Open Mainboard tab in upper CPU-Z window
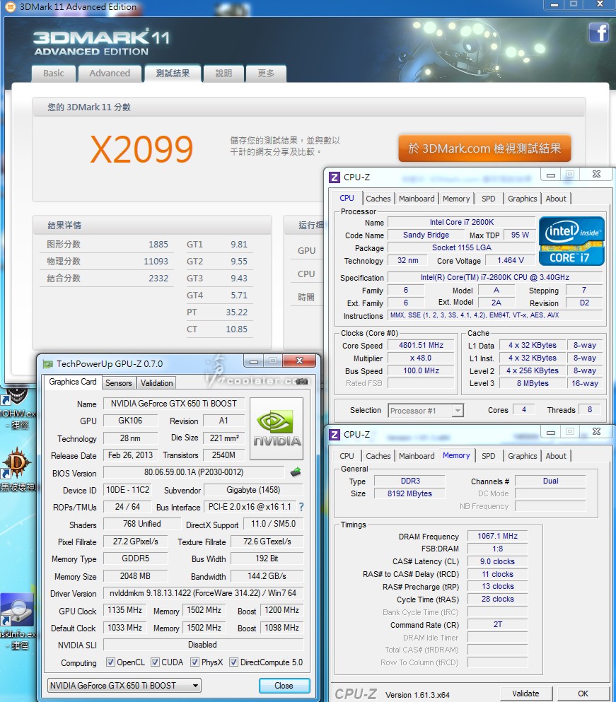The width and height of the screenshot is (616, 702). [x=417, y=199]
